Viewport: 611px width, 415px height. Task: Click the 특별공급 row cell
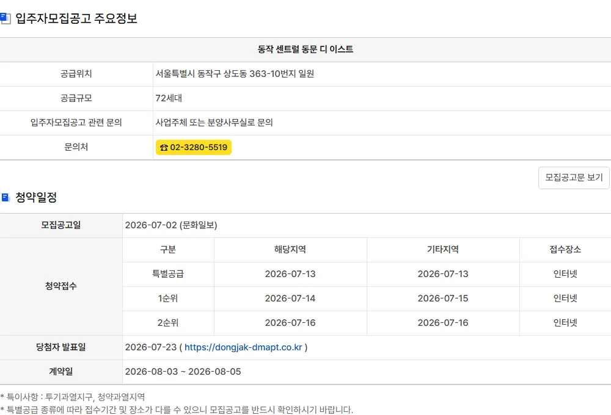168,274
